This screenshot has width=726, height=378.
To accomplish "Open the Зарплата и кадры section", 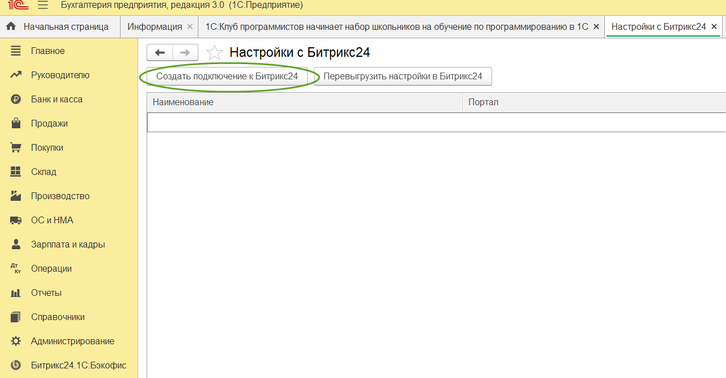I will pyautogui.click(x=69, y=244).
